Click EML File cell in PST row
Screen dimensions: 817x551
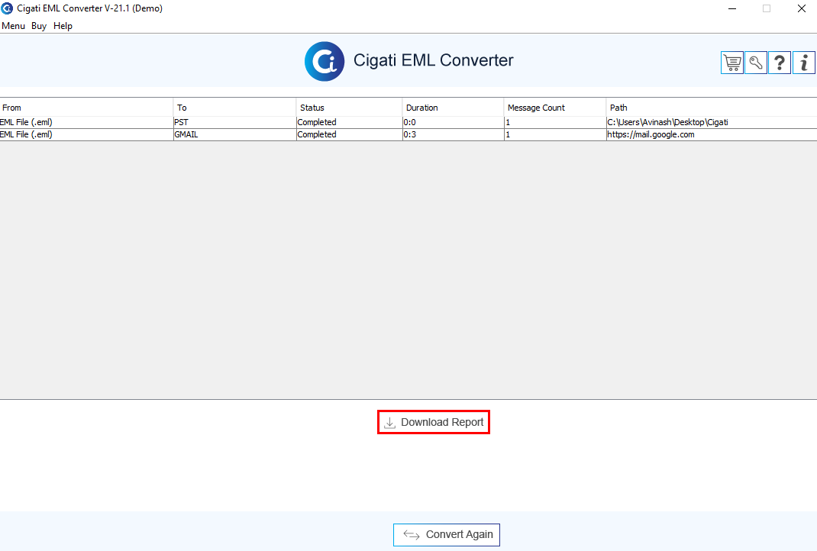[86, 122]
